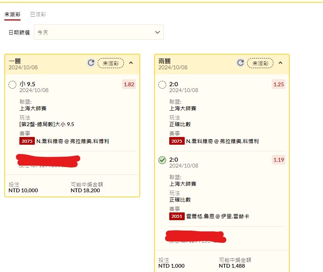The image size is (323, 272).
Task: Click the 1.19 odds badge
Action: click(278, 159)
